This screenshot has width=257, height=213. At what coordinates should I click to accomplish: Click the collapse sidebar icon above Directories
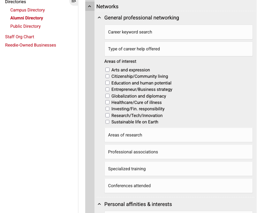coord(74,2)
